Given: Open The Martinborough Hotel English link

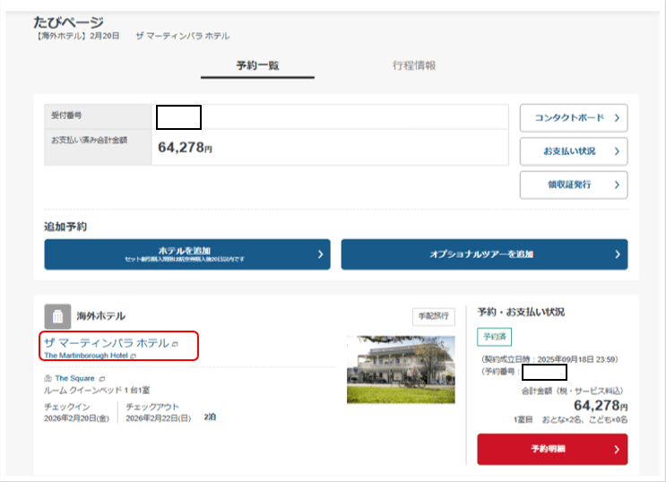Looking at the screenshot, I should [86, 357].
